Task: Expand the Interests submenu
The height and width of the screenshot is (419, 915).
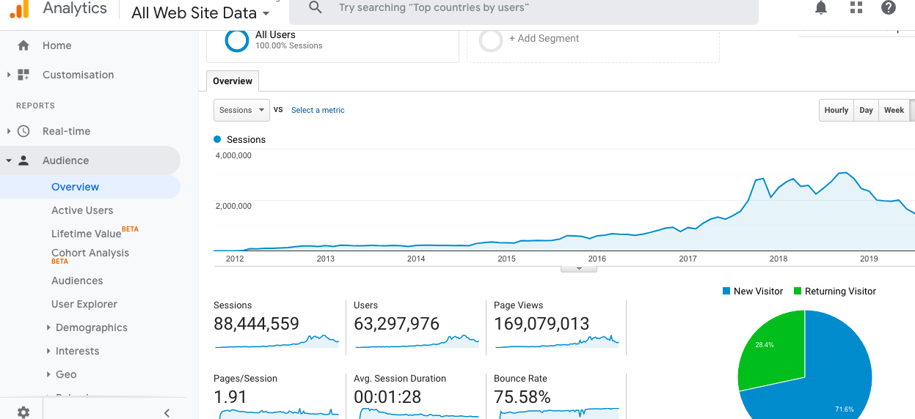Action: [48, 351]
